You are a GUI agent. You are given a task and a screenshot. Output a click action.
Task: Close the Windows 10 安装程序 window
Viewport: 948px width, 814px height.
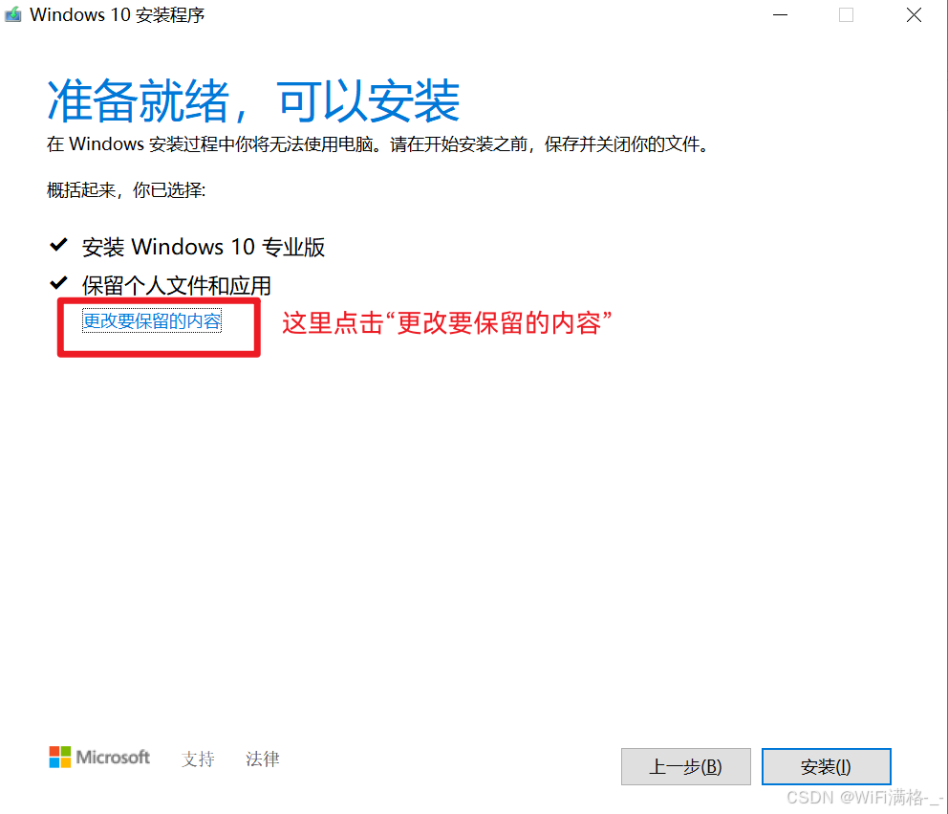(915, 14)
